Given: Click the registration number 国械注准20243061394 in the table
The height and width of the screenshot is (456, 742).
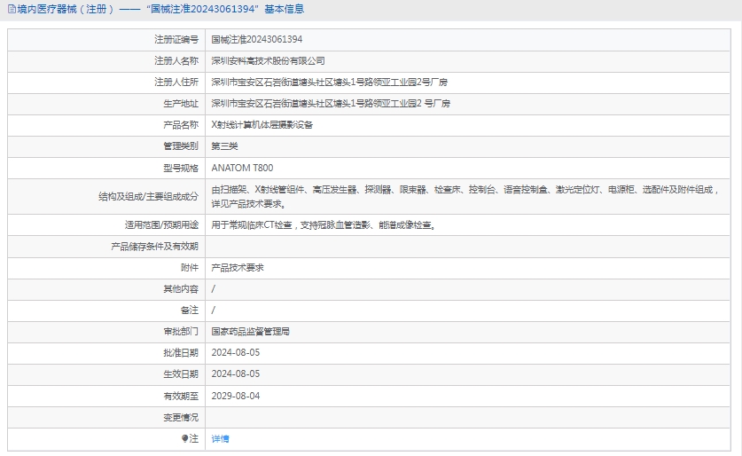Looking at the screenshot, I should pyautogui.click(x=256, y=39).
